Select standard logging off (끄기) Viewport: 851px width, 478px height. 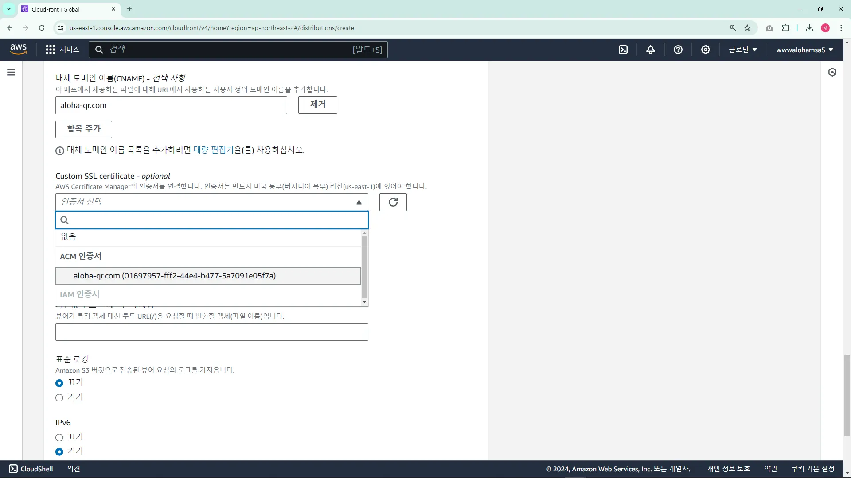click(x=59, y=383)
